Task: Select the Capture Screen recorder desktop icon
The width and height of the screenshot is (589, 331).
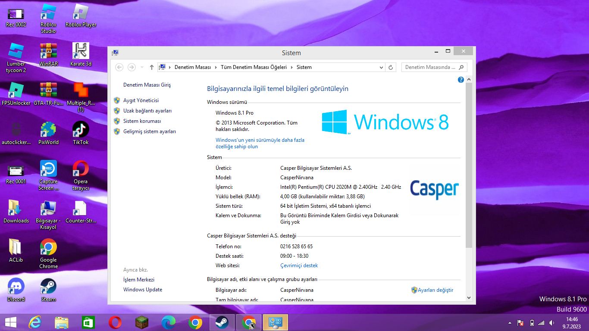Action: click(48, 175)
